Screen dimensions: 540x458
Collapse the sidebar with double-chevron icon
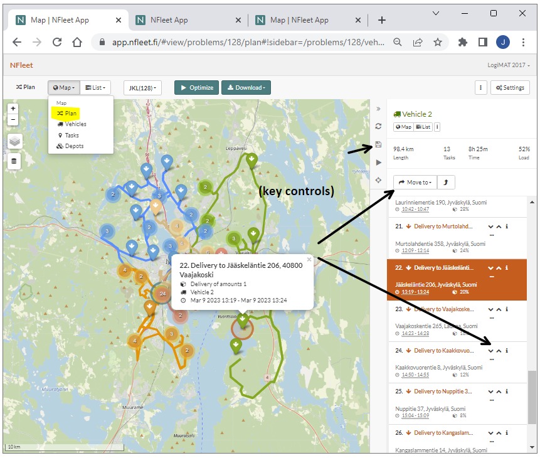coord(378,109)
